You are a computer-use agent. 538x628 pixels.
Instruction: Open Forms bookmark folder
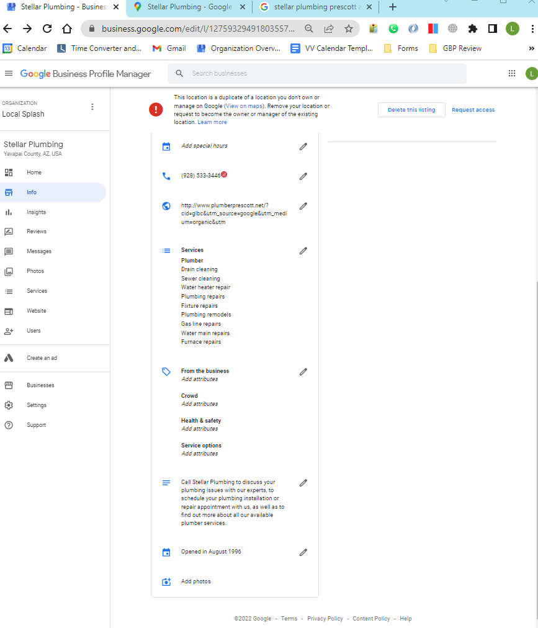pyautogui.click(x=401, y=48)
